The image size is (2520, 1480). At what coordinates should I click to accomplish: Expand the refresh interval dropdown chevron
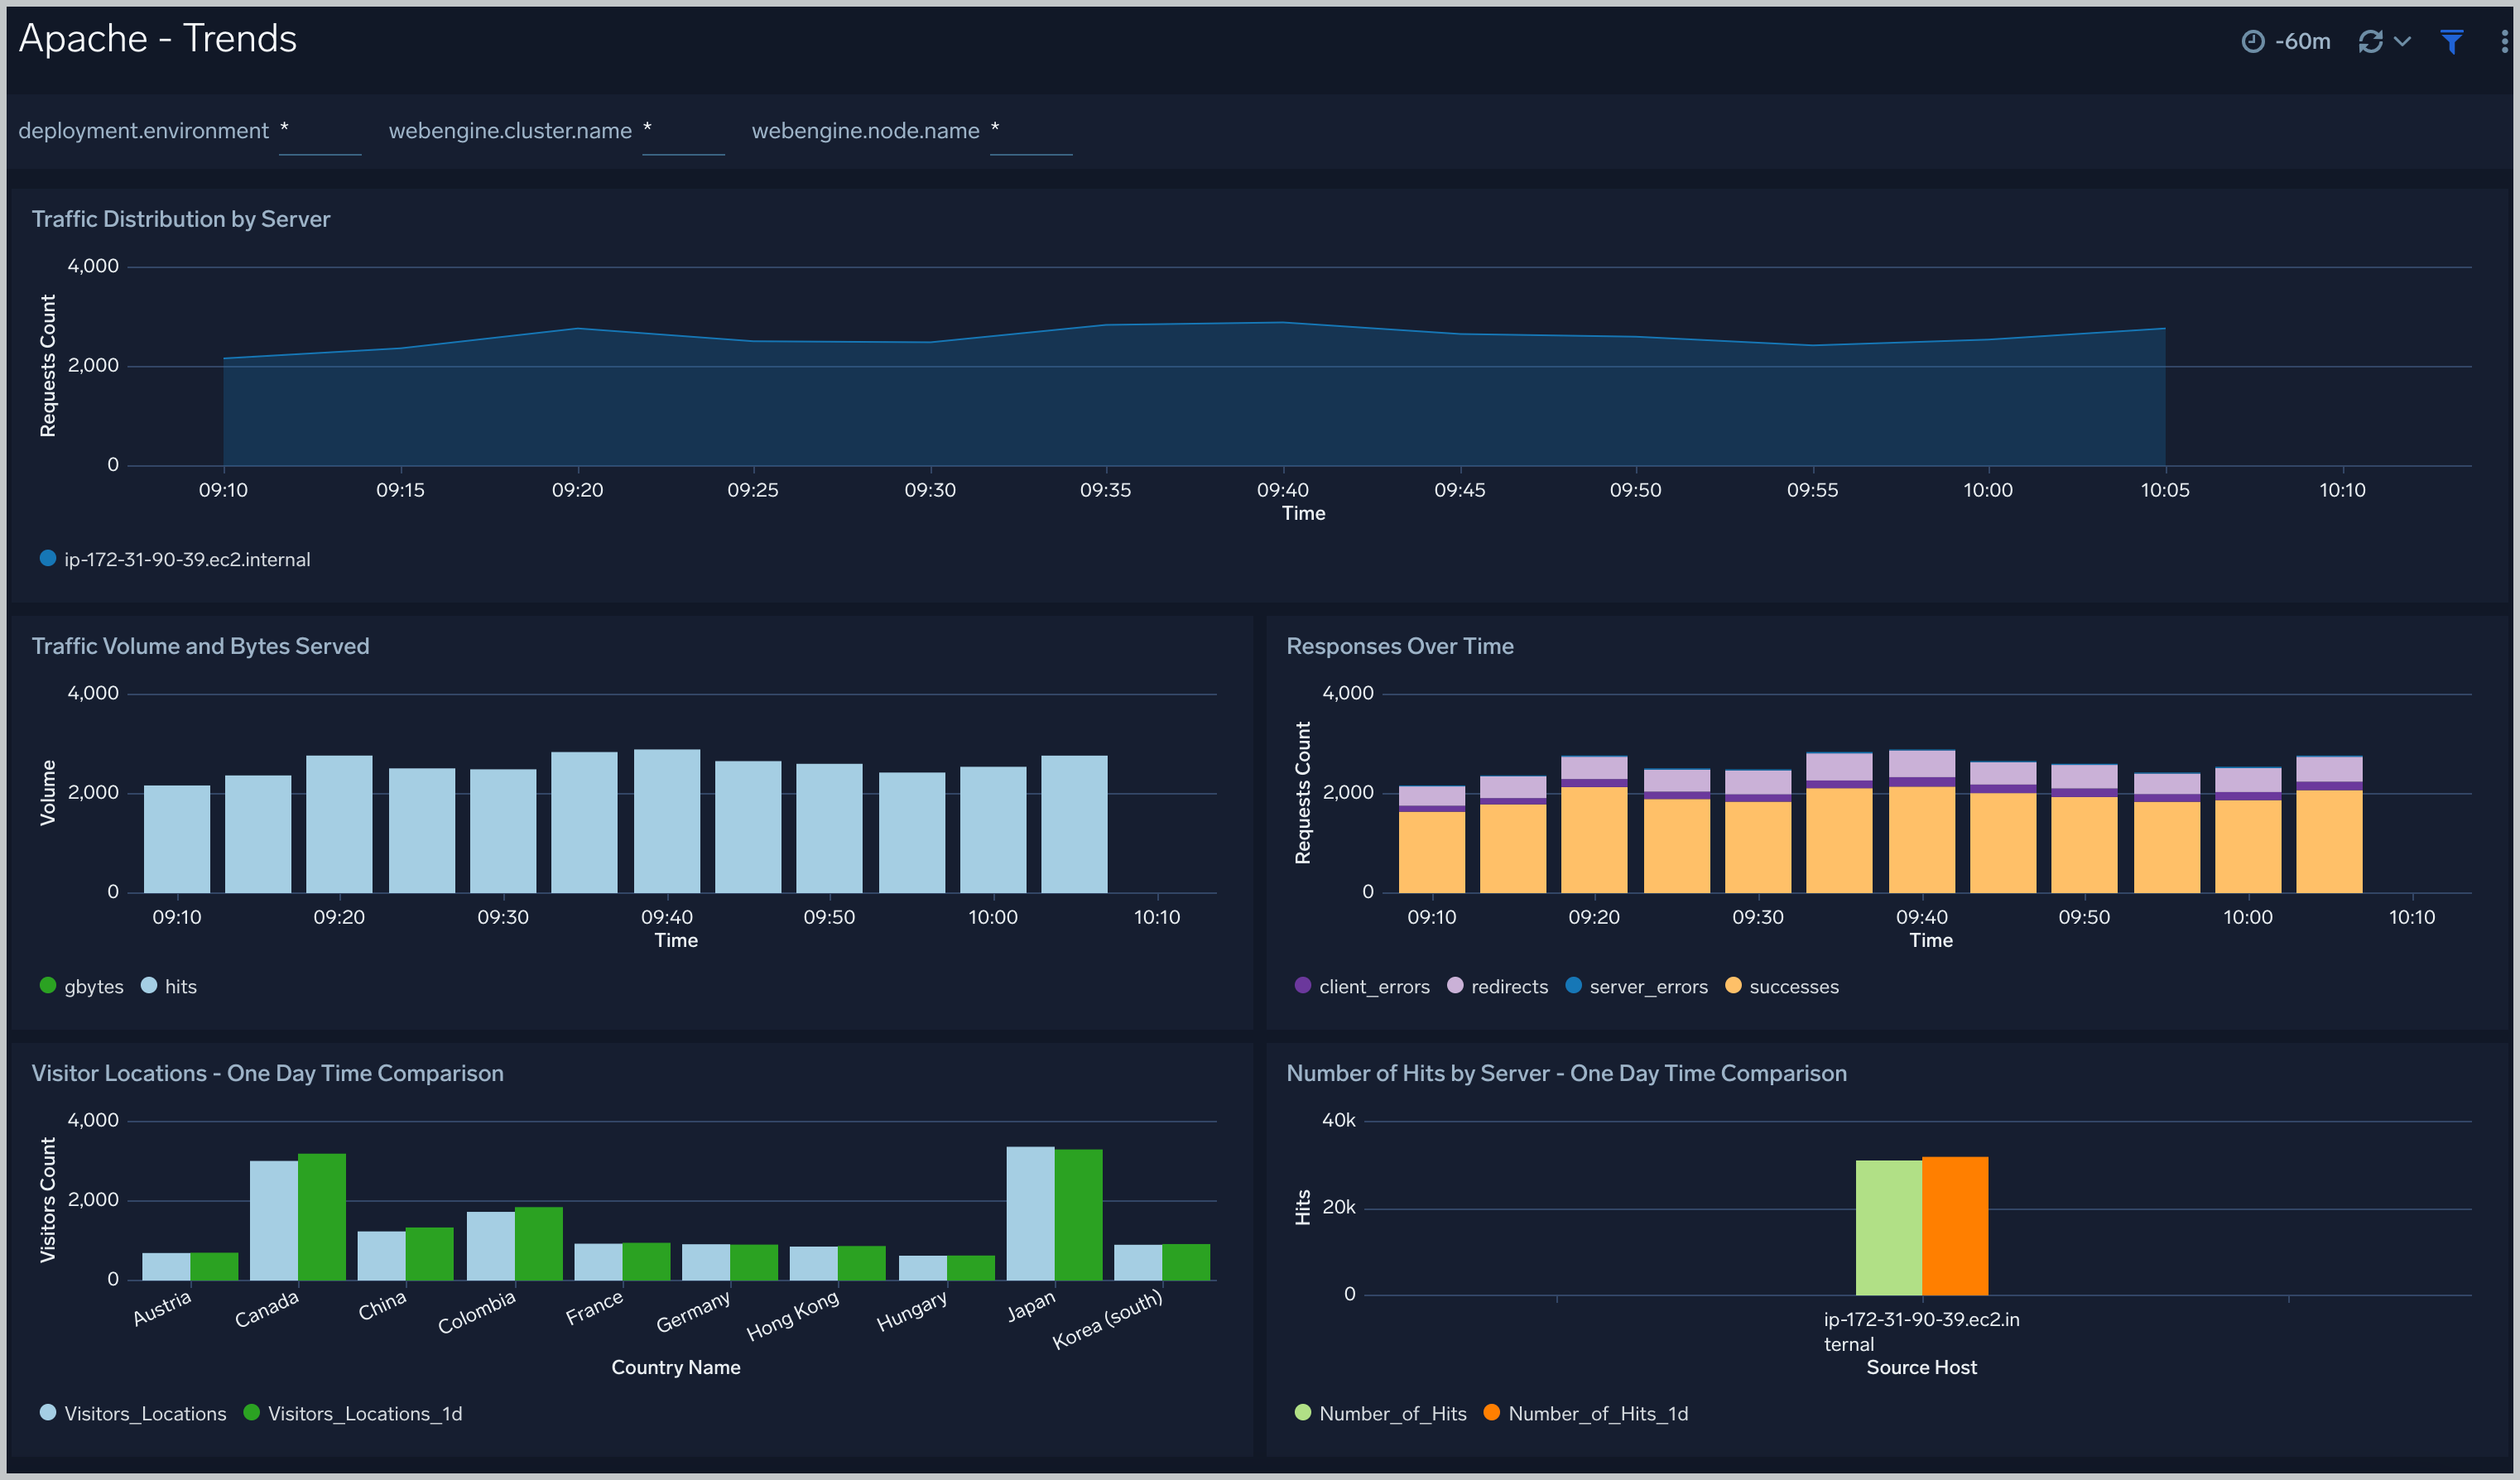[x=2402, y=41]
